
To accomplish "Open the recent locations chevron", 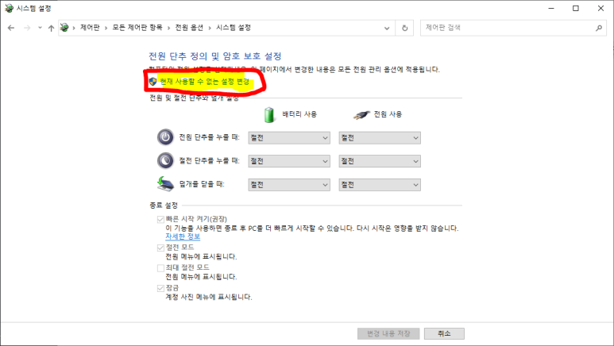I will tap(40, 28).
